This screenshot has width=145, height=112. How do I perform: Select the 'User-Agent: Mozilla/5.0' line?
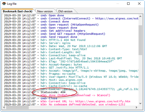pyautogui.click(x=71, y=77)
